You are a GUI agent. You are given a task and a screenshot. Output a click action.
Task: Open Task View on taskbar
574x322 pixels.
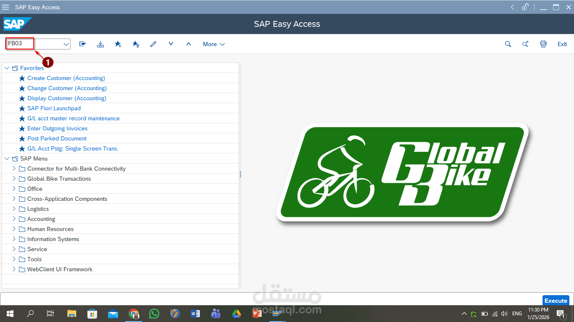point(50,314)
